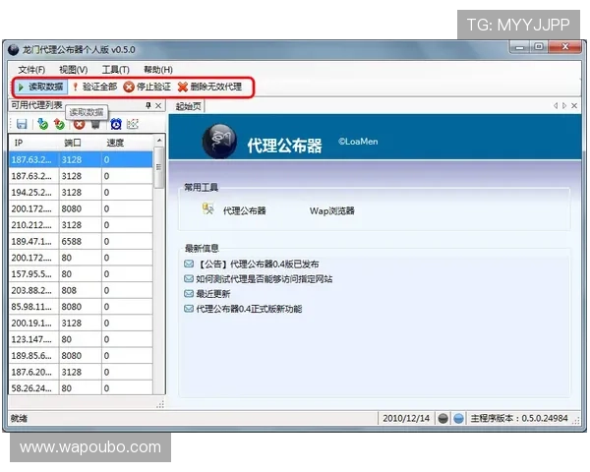Screen dimensions: 590x472
Task: Close the 起始页 document tab area
Action: point(574,106)
